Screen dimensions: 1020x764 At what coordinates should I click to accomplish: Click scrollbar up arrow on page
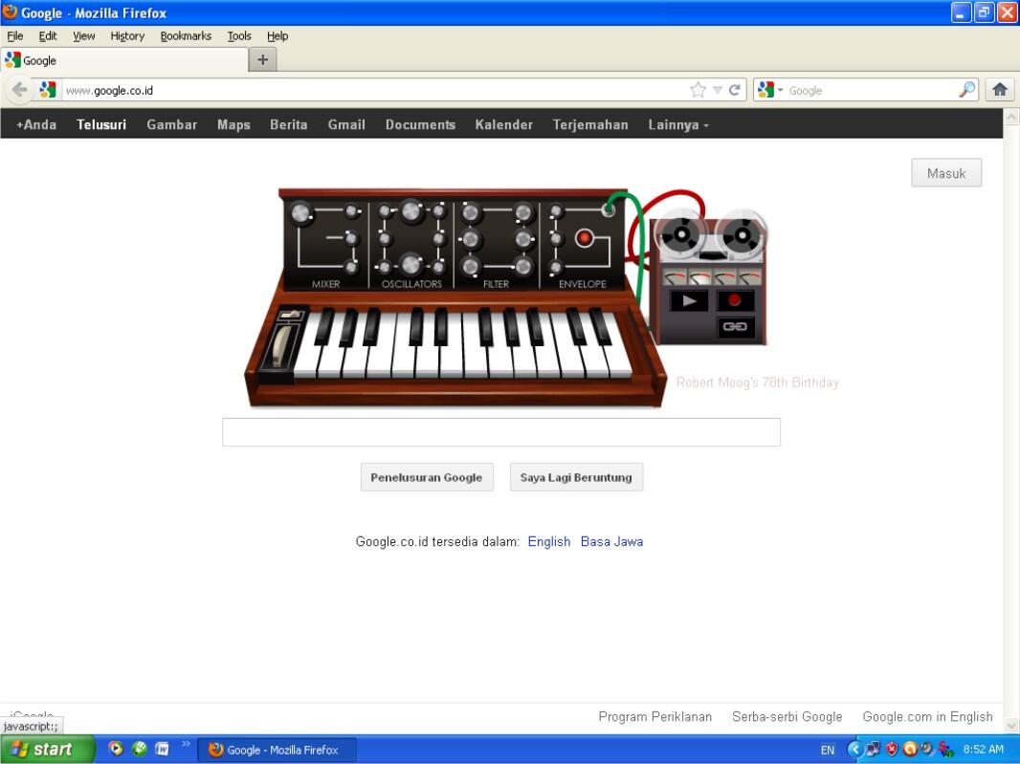click(1011, 117)
